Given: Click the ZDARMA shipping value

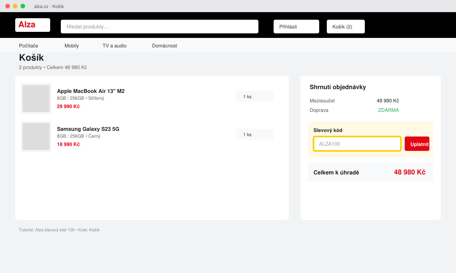Looking at the screenshot, I should pyautogui.click(x=388, y=110).
